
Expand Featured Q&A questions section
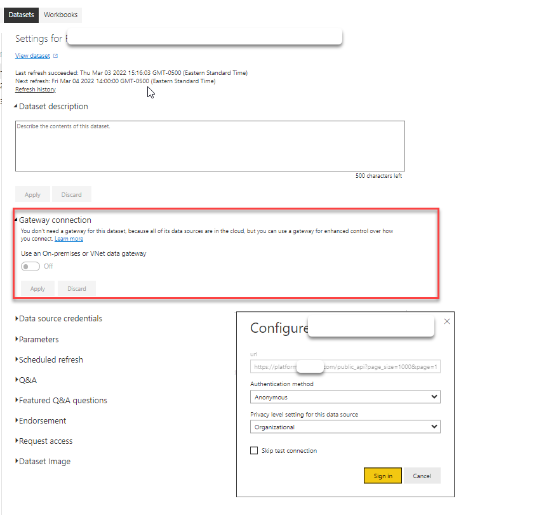point(61,401)
